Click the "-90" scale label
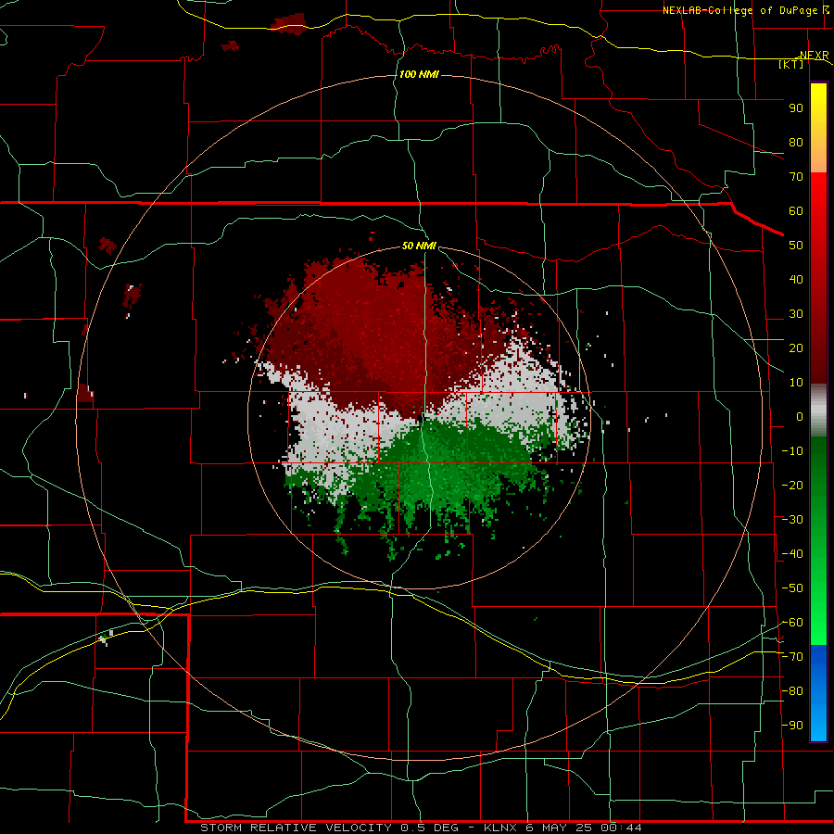 point(792,726)
